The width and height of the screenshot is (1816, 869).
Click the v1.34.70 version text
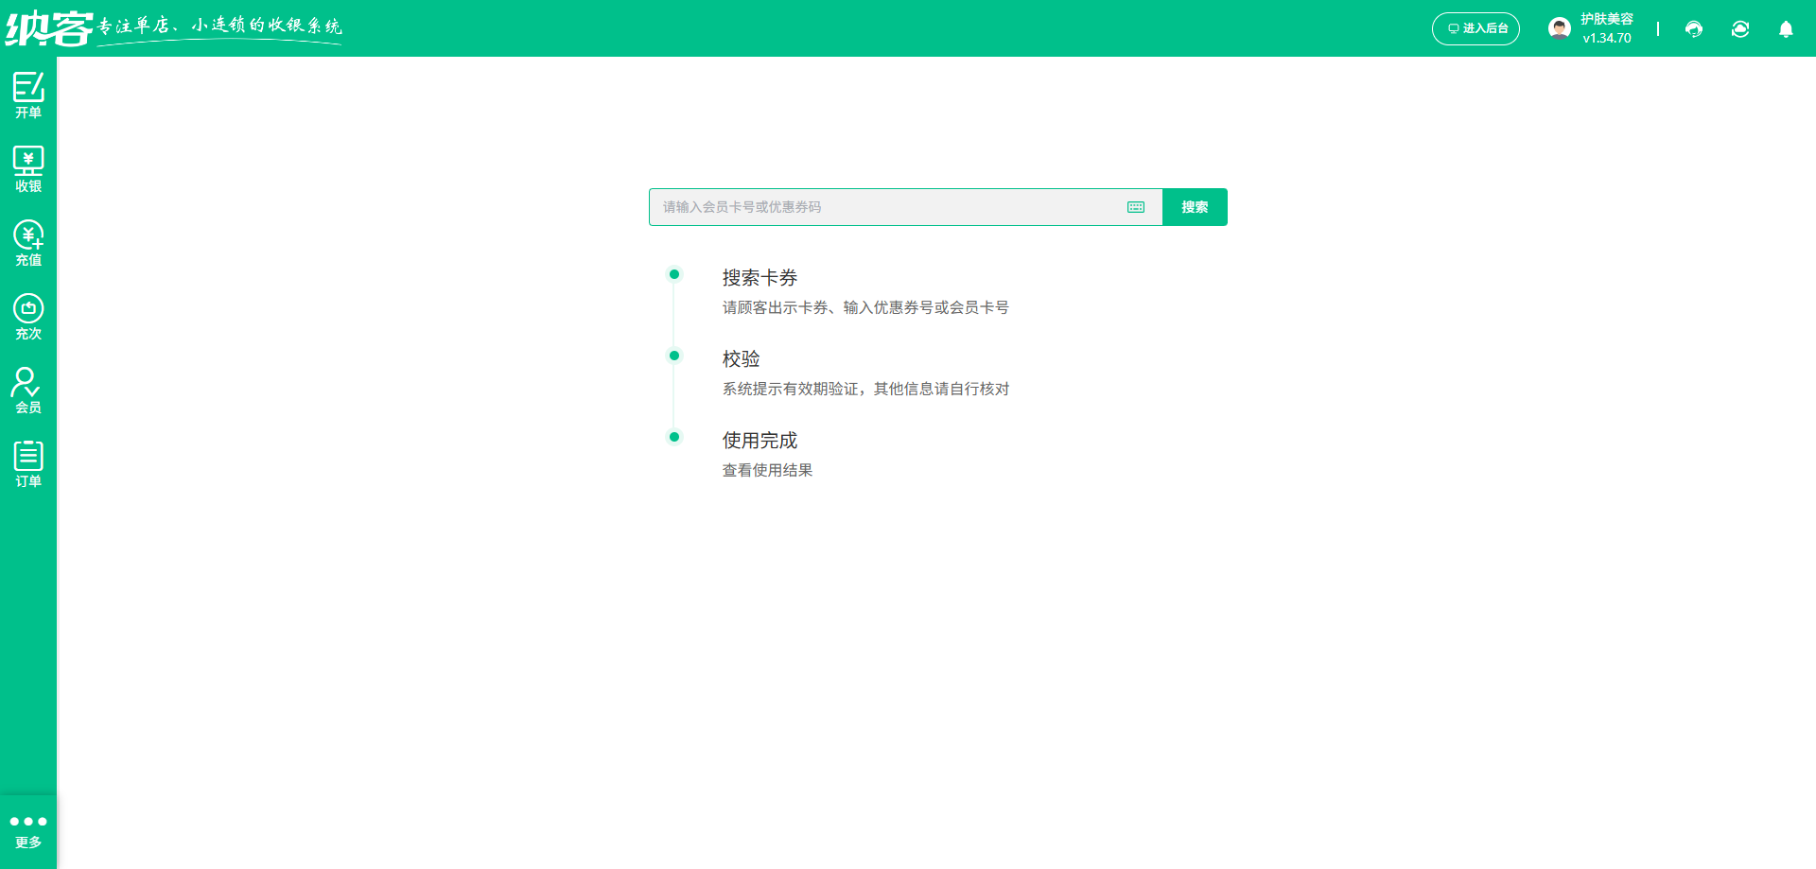click(1607, 39)
